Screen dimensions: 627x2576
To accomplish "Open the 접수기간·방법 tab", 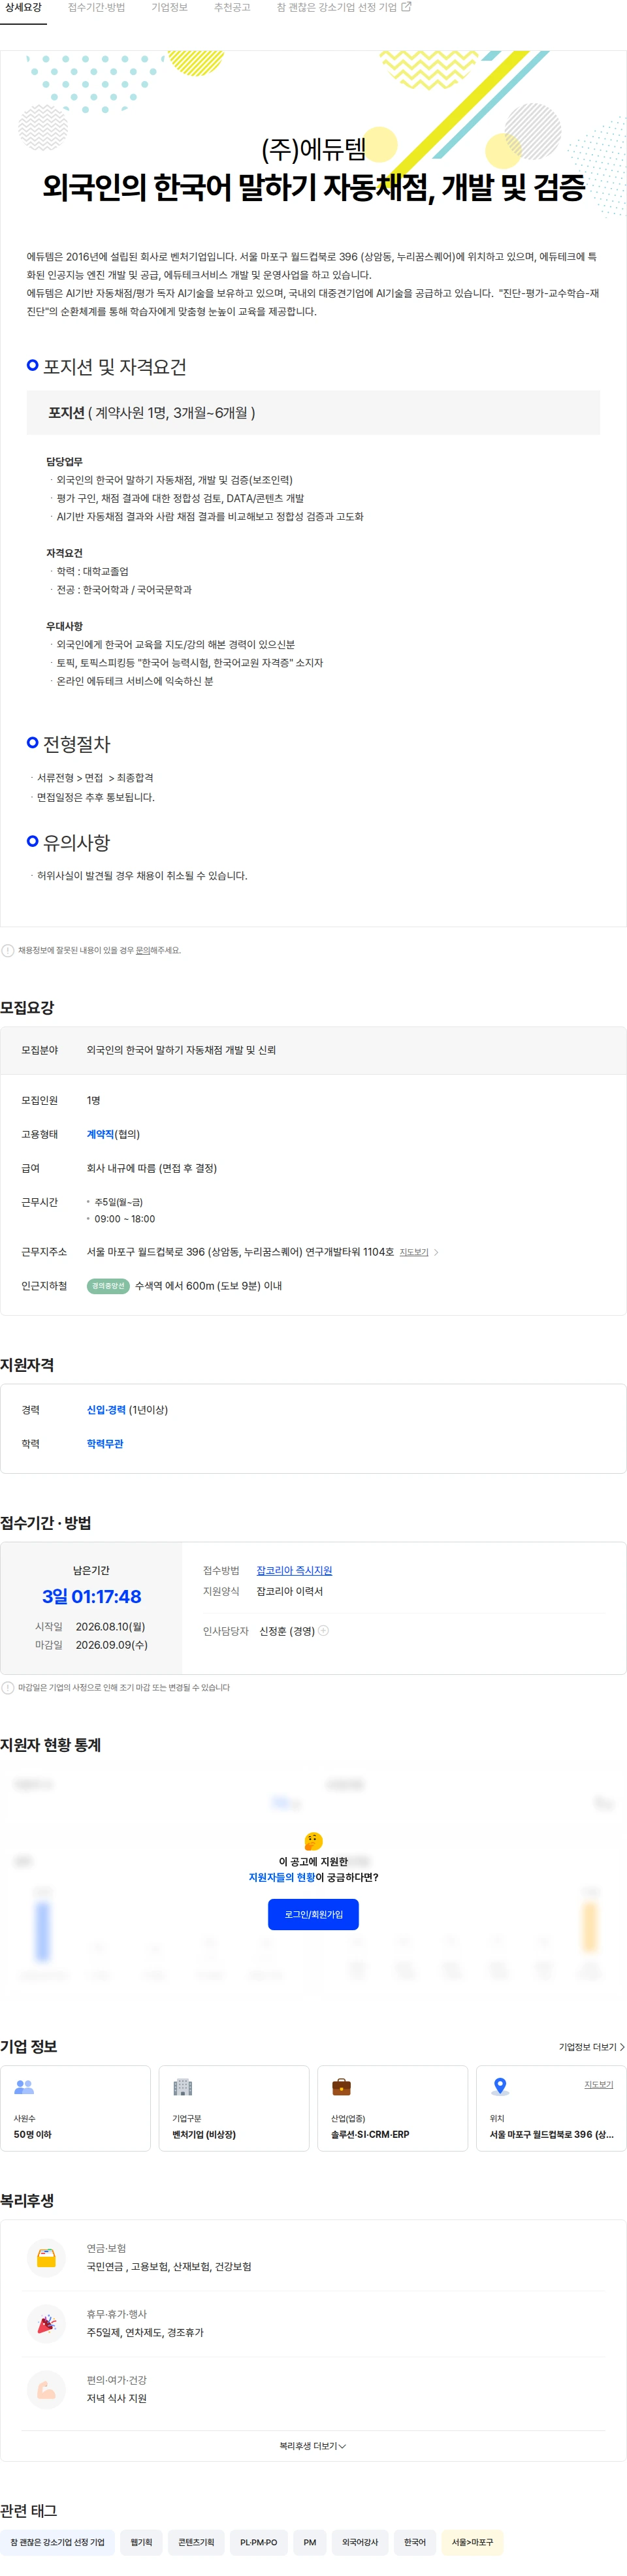I will coord(96,8).
